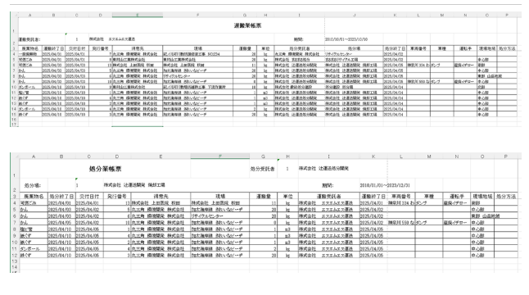
Task: Click the 処分業帳票 title cell
Action: pyautogui.click(x=105, y=169)
